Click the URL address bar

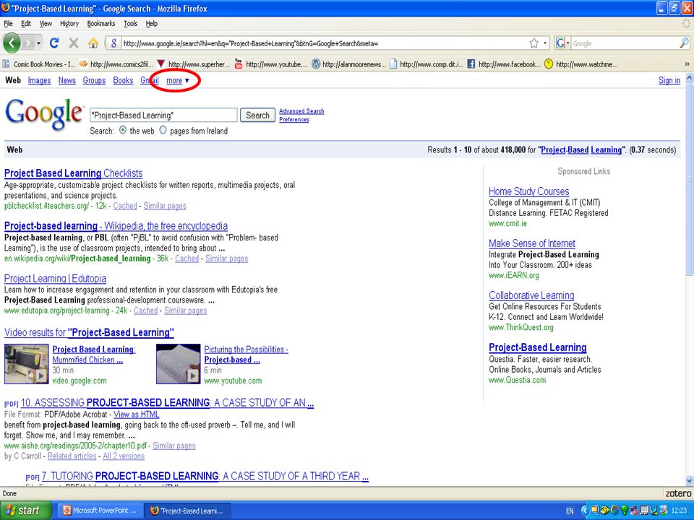click(x=326, y=43)
